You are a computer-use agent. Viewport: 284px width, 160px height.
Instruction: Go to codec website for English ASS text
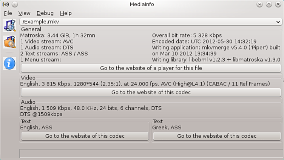85,136
